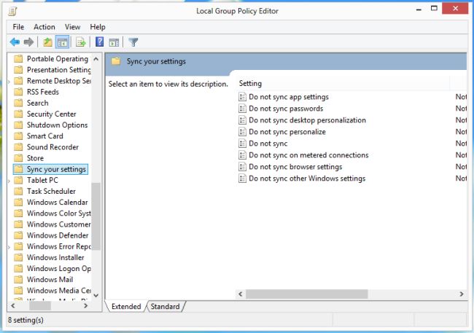Click tree pane scroll down arrow
Viewport: 474px width, 333px height.
96,295
